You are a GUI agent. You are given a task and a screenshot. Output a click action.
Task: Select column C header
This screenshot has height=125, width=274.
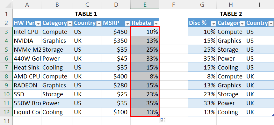click(x=87, y=5)
